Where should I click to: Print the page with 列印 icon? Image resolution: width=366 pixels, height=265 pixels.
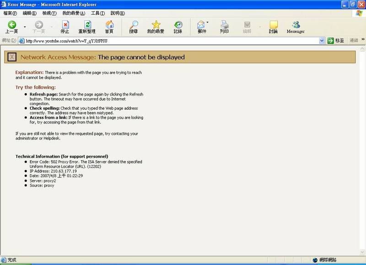click(224, 27)
